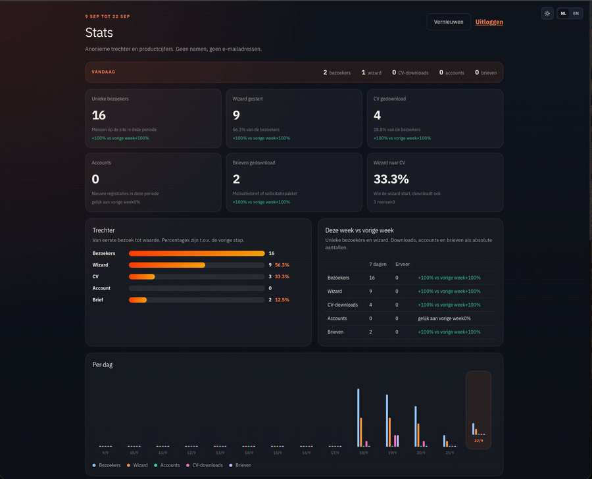Click 'gelijk aan vorige week0%' in table

coord(445,318)
